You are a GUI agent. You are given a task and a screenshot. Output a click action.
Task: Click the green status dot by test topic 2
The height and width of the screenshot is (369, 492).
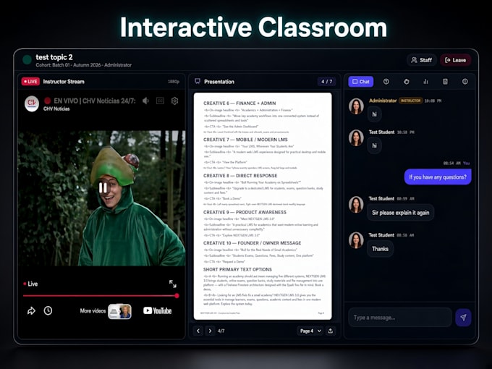click(x=27, y=59)
